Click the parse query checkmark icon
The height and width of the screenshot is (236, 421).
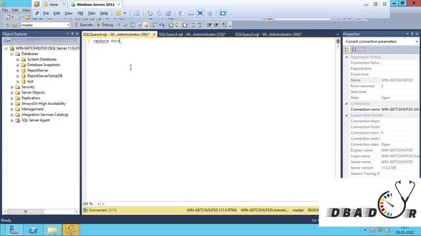pyautogui.click(x=125, y=25)
